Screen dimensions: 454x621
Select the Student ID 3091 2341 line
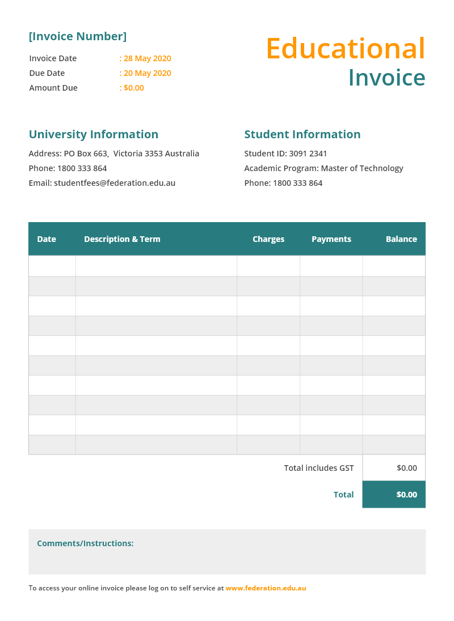point(285,154)
